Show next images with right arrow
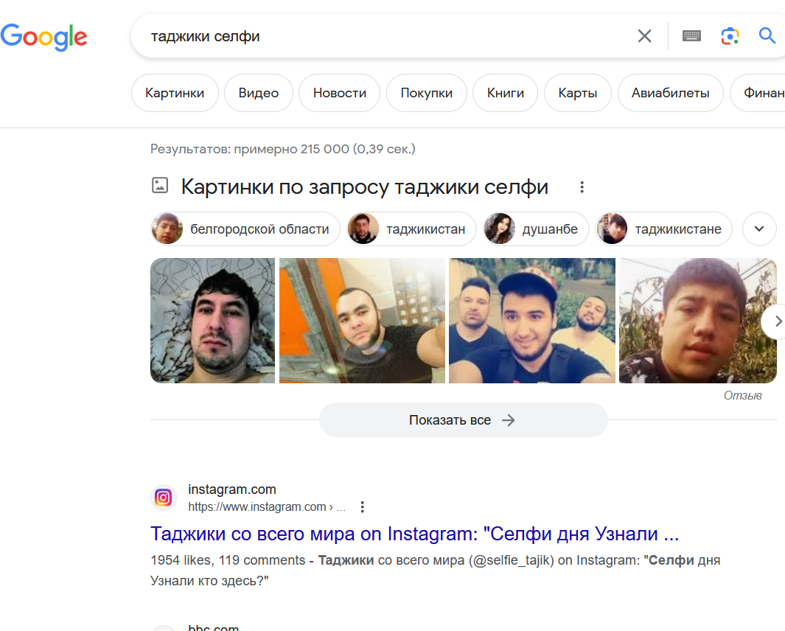 [776, 321]
